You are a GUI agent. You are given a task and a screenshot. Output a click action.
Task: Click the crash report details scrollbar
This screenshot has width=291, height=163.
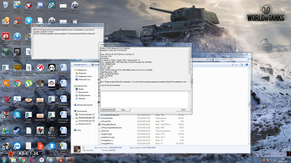click(189, 62)
